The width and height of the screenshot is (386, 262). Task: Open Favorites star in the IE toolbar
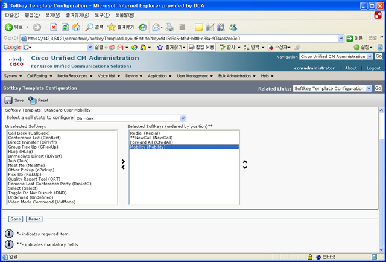click(121, 27)
